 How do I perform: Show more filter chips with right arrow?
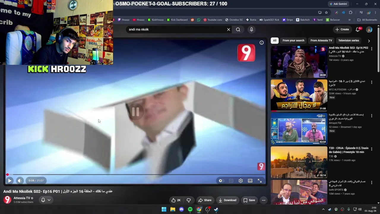tap(369, 41)
